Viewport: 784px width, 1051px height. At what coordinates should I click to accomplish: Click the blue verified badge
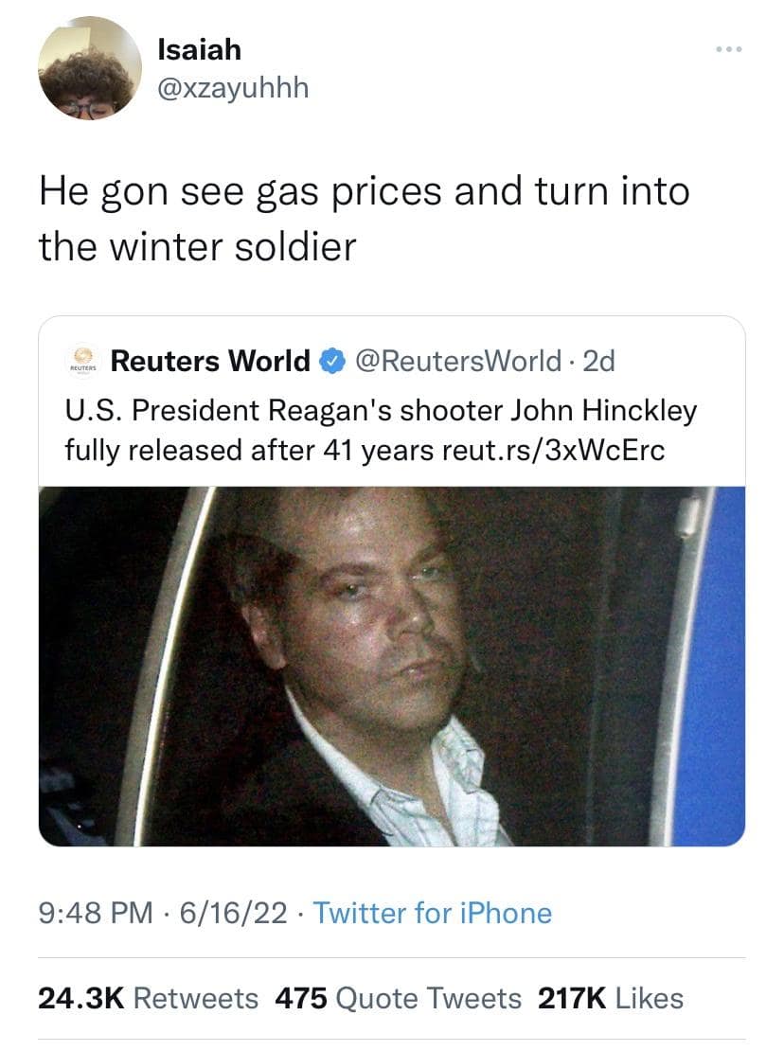click(x=330, y=362)
